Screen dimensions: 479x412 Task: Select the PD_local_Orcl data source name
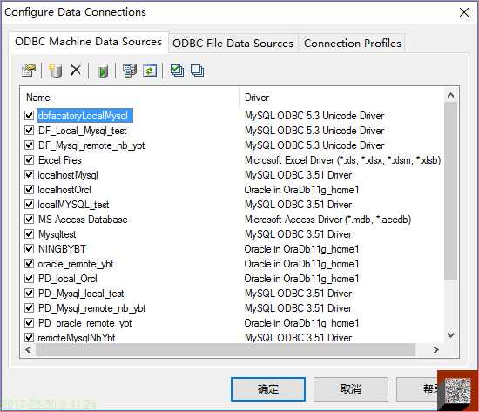(x=68, y=279)
